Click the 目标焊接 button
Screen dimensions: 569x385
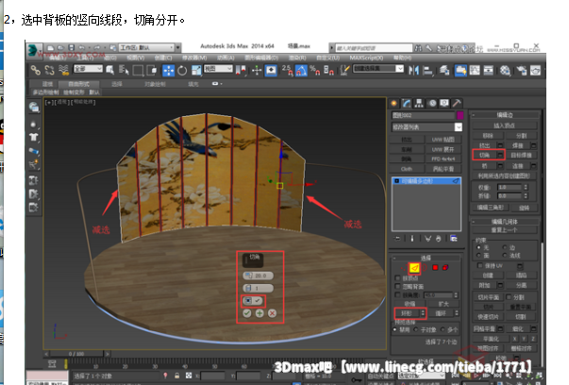pyautogui.click(x=521, y=156)
